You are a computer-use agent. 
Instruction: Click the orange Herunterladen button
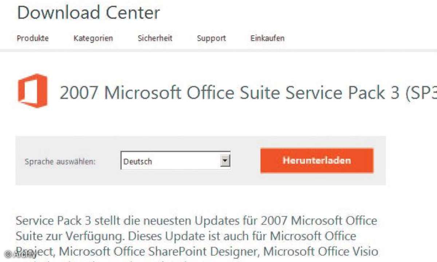tap(317, 160)
